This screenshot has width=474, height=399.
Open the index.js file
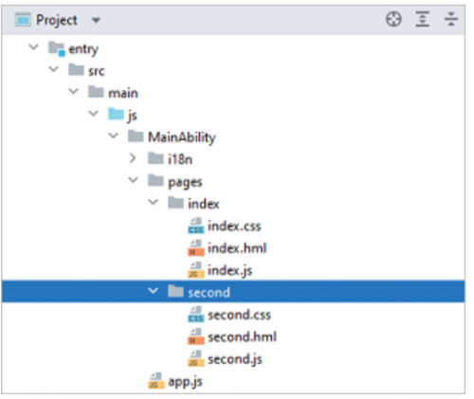[x=229, y=271]
